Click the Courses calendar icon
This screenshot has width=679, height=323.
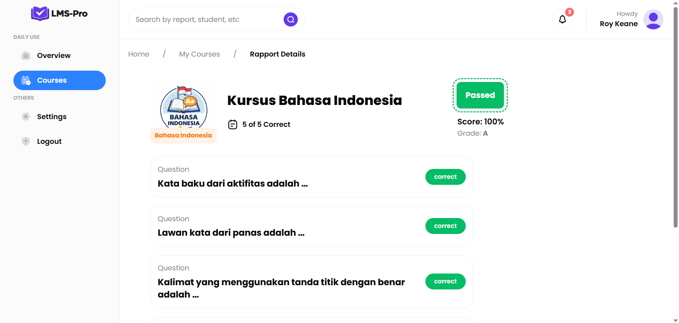(26, 80)
